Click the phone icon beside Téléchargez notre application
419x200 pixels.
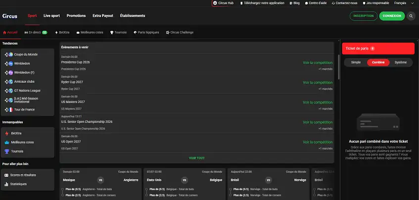[x=241, y=3]
